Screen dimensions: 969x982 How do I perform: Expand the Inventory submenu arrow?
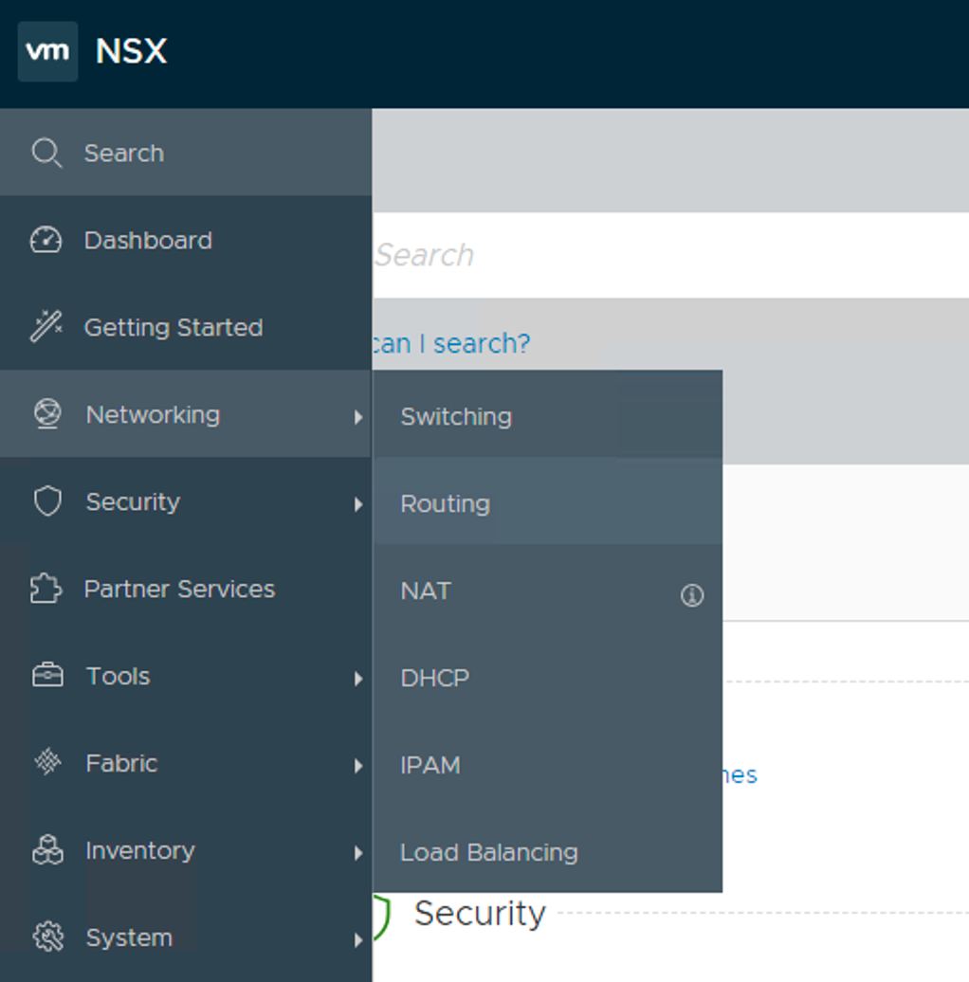357,853
